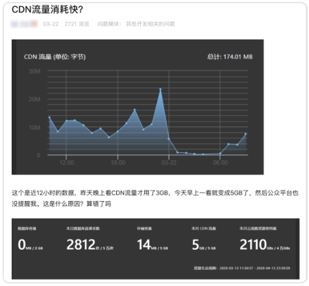Click the 总计: 174.01 MB total label
The width and height of the screenshot is (309, 286).
[x=230, y=57]
